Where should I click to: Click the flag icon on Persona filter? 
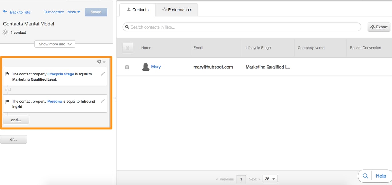point(7,101)
